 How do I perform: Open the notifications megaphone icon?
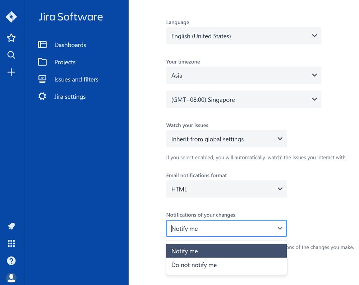pyautogui.click(x=11, y=226)
